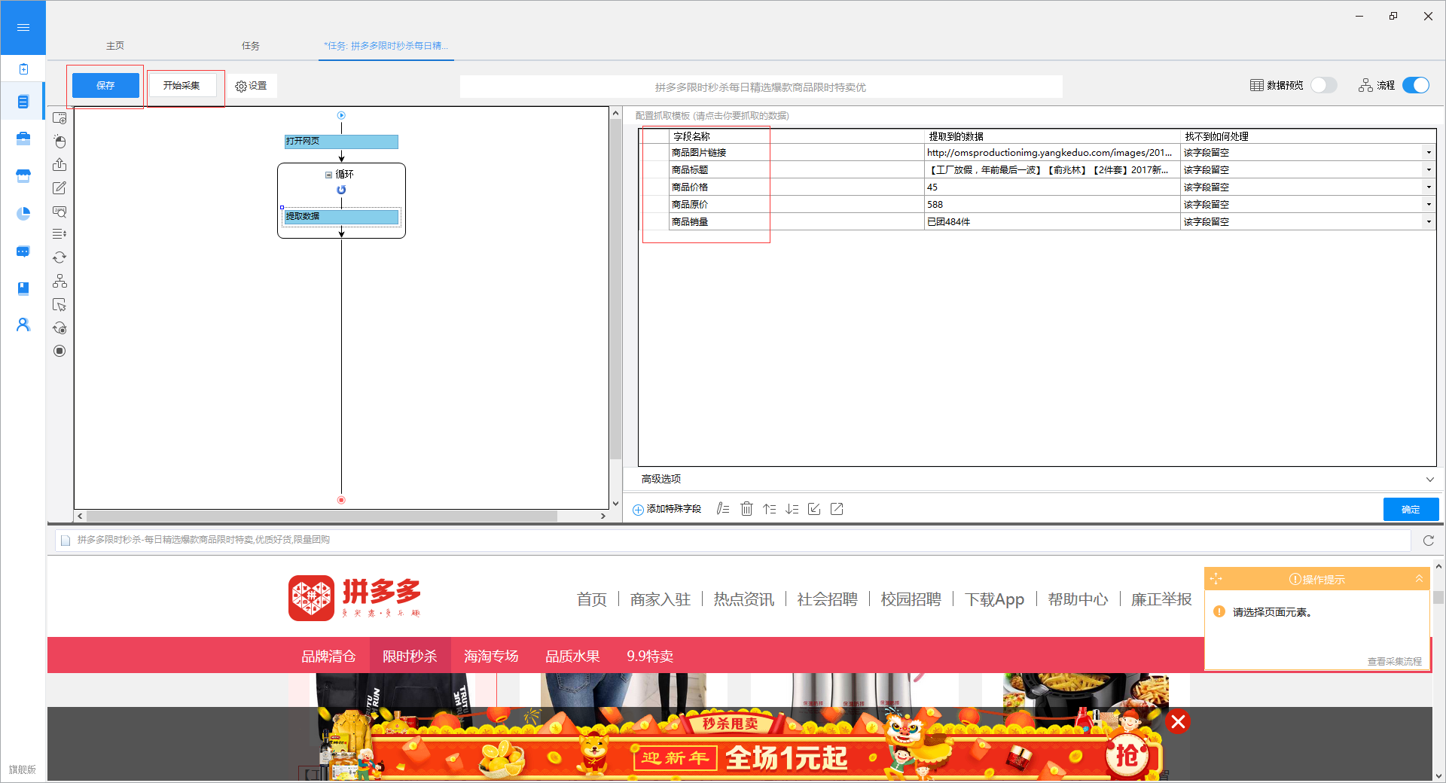Open dropdown for 商品标题 handling

[x=1428, y=170]
